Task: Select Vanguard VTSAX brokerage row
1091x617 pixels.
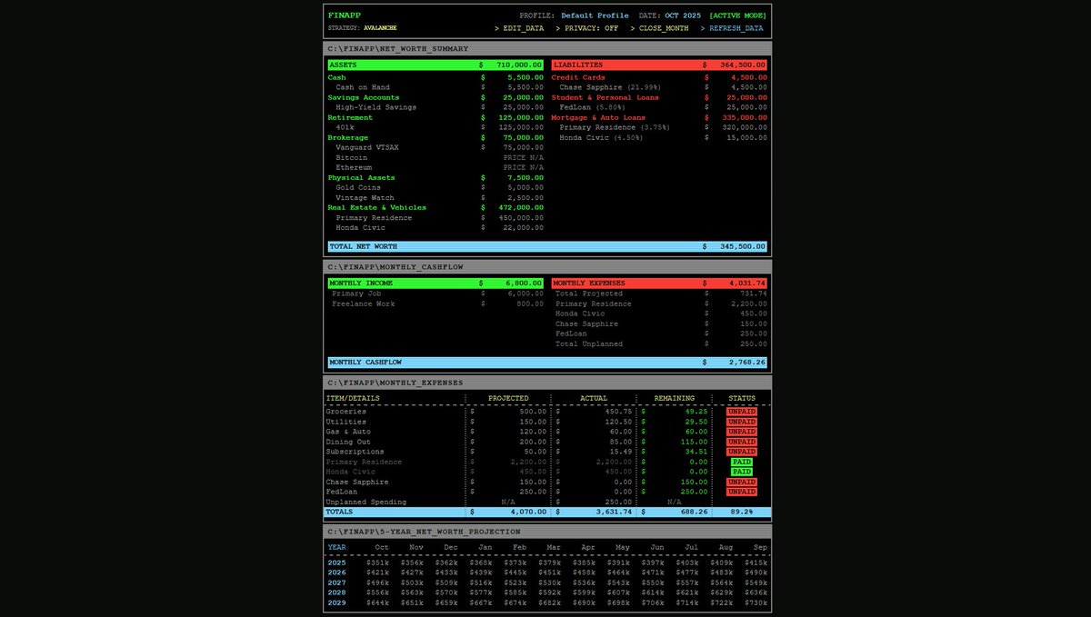Action: click(435, 147)
